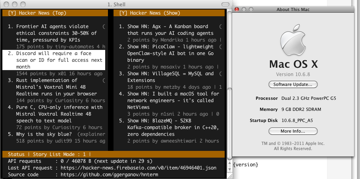Select the Hacker News (Show) panel header
The width and height of the screenshot is (360, 179).
click(169, 13)
